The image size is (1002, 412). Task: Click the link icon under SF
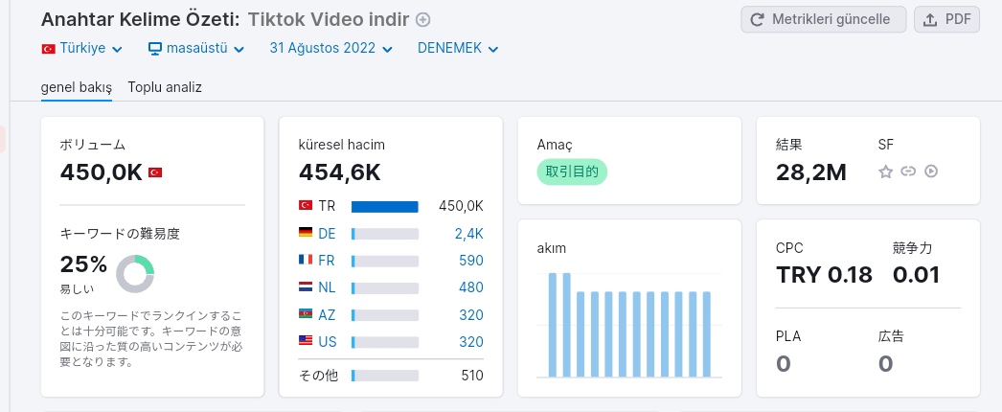(908, 172)
